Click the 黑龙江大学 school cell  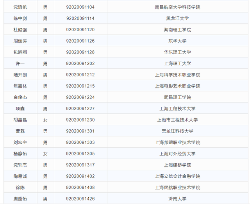(x=177, y=18)
